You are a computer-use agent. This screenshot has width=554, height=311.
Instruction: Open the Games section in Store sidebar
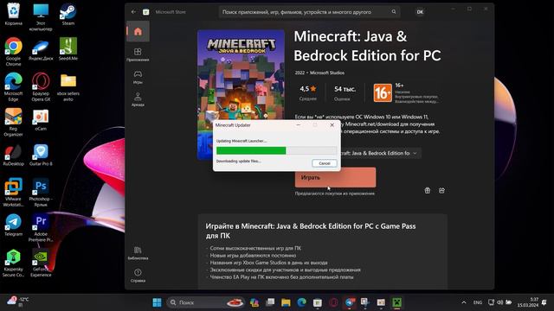pos(138,77)
